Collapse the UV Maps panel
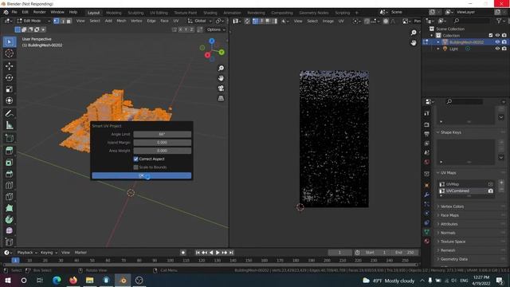 (448, 173)
